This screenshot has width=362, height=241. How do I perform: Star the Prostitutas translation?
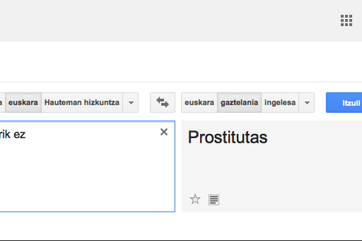(x=195, y=199)
